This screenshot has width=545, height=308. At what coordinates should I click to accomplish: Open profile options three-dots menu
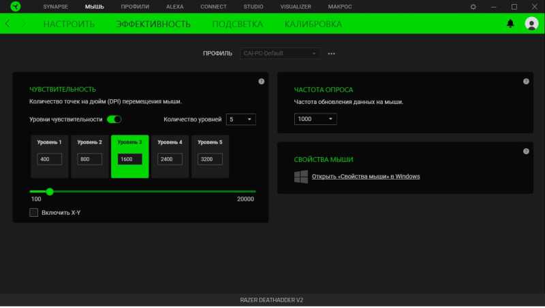[331, 54]
